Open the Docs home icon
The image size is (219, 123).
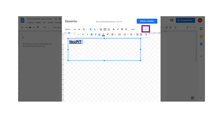[22, 20]
